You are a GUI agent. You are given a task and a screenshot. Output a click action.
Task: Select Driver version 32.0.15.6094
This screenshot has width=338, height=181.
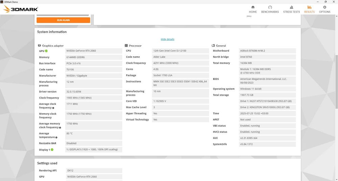(94, 92)
